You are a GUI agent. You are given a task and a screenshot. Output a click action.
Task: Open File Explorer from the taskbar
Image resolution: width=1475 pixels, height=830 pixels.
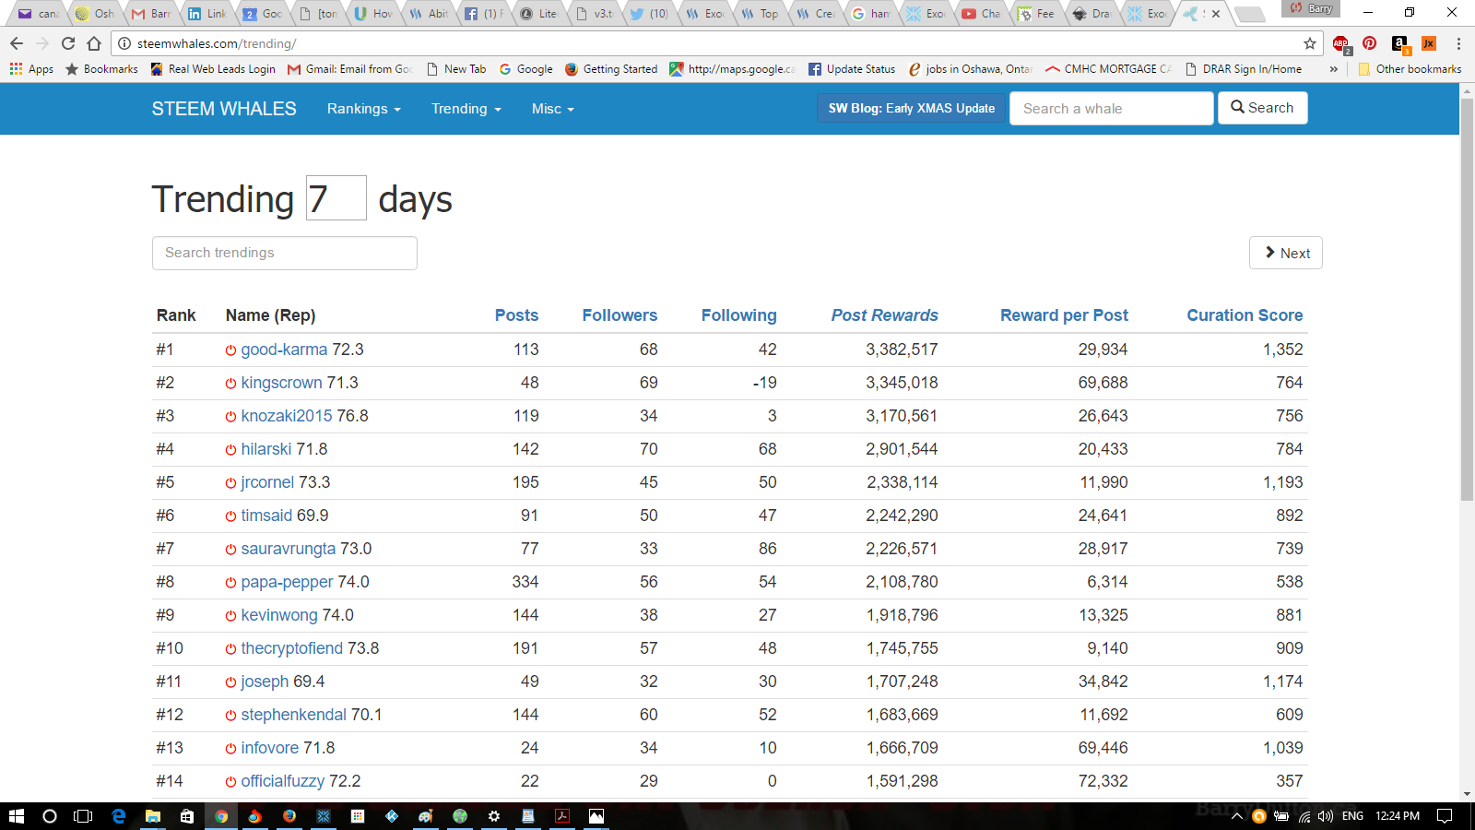(x=153, y=816)
